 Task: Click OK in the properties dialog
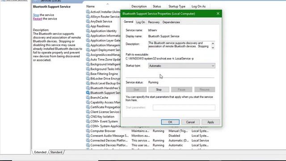170,122
